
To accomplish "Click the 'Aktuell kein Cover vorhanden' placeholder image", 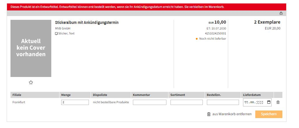I will (31, 48).
